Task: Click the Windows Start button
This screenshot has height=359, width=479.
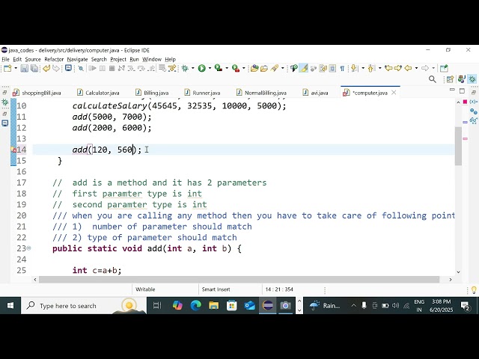Action: click(x=10, y=305)
